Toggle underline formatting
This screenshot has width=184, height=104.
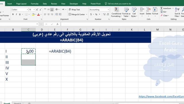click(x=20, y=14)
